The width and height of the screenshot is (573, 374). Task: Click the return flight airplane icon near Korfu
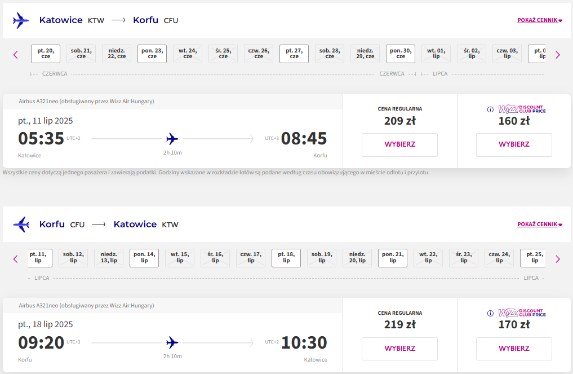pos(21,225)
